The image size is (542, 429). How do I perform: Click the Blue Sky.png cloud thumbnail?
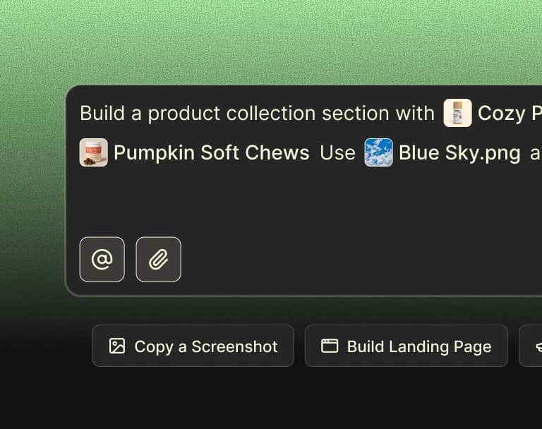coord(378,152)
